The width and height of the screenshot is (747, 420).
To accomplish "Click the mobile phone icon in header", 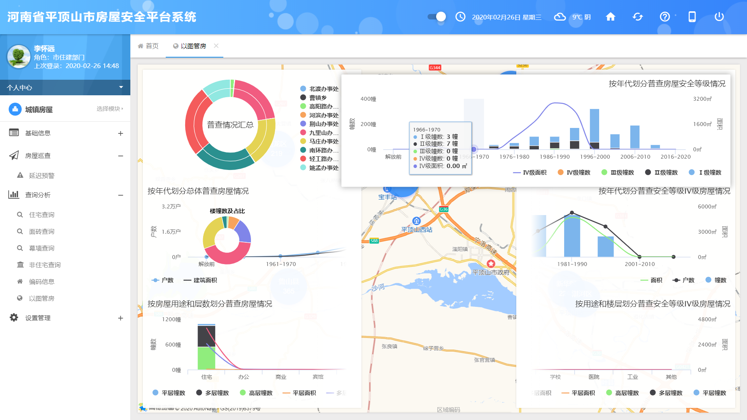I will pyautogui.click(x=692, y=17).
